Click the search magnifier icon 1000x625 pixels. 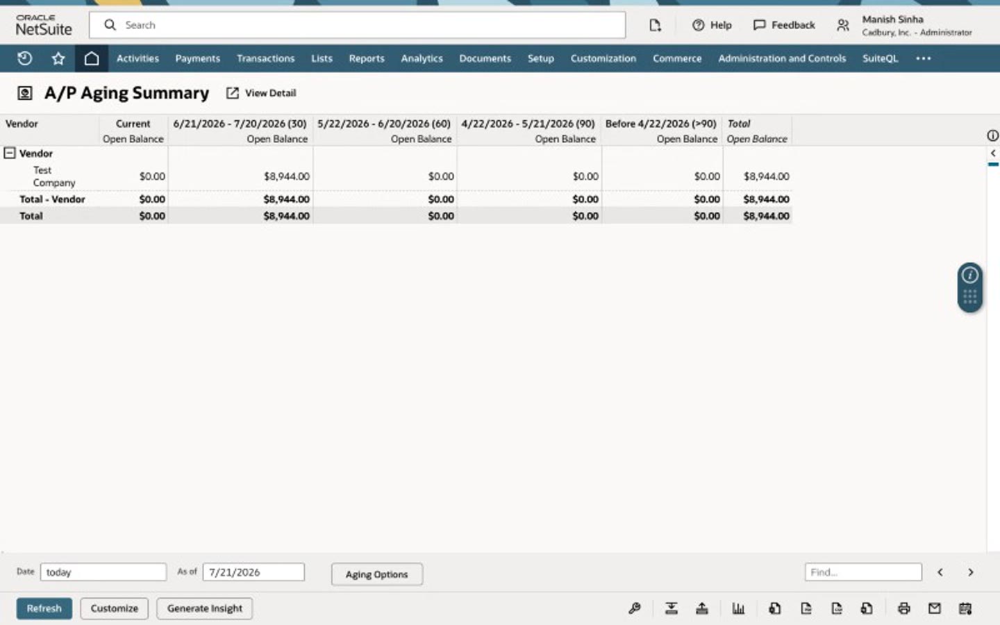point(110,25)
